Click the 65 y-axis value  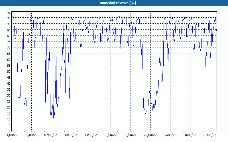point(9,53)
